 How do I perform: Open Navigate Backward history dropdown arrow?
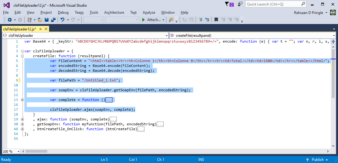[15, 20]
